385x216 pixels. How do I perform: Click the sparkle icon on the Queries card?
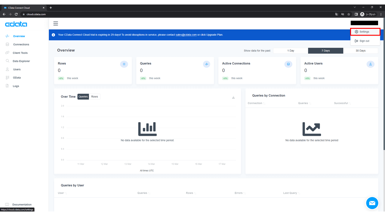pyautogui.click(x=207, y=64)
